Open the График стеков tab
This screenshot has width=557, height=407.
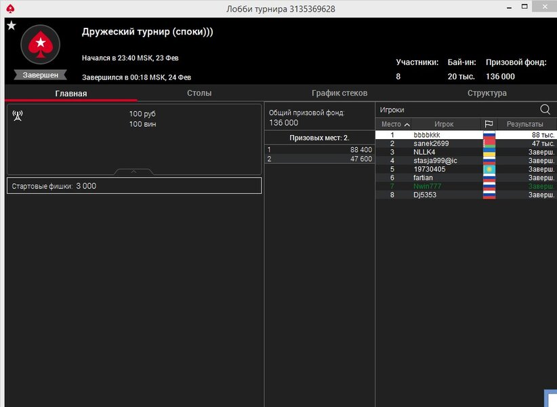(x=339, y=93)
